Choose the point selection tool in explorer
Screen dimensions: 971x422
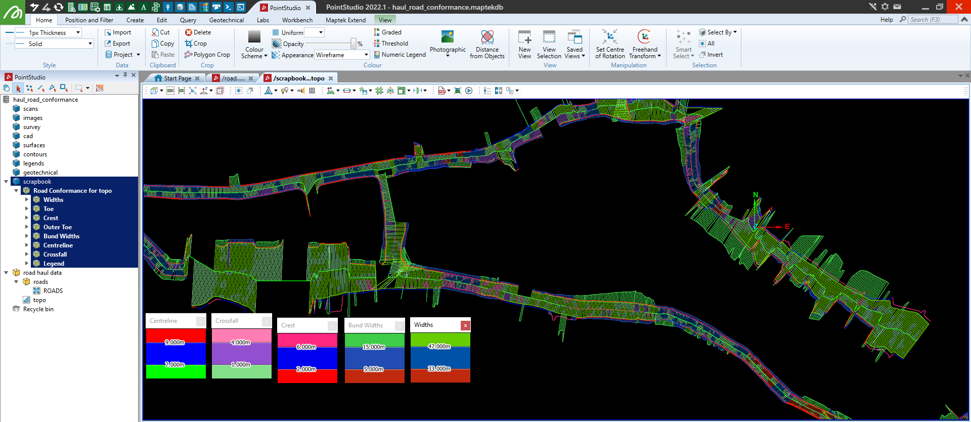pos(30,88)
